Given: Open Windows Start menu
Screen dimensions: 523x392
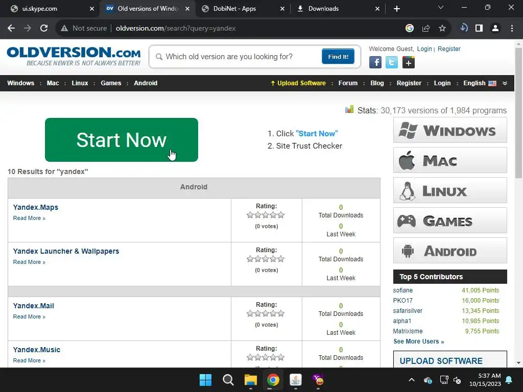Looking at the screenshot, I should [205, 380].
